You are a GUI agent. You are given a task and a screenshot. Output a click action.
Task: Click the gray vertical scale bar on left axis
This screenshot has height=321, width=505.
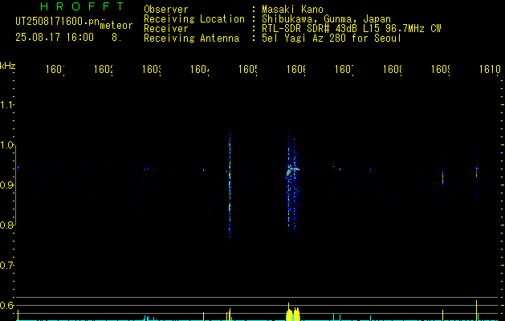pyautogui.click(x=15, y=185)
